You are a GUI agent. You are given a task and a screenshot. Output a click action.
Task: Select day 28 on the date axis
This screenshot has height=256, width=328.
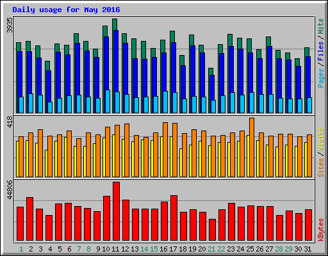(x=279, y=249)
